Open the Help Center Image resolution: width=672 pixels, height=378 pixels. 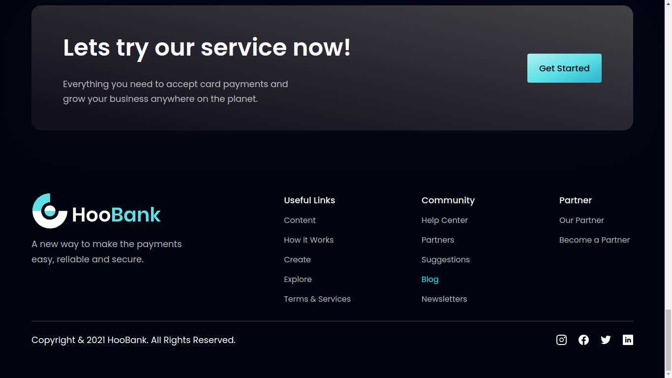444,220
